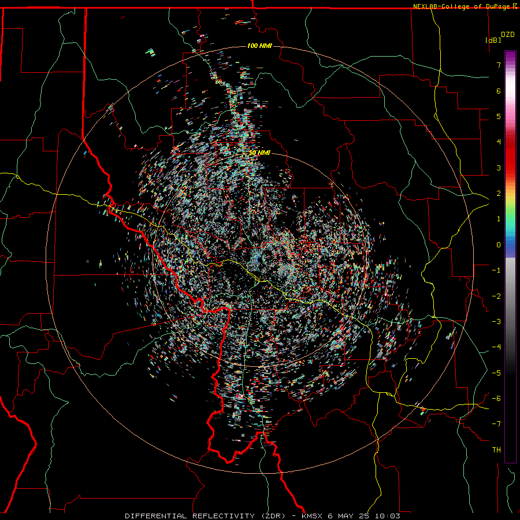Viewport: 520px width, 520px height.
Task: Click the '6' value on the color scale
Action: pyautogui.click(x=499, y=91)
